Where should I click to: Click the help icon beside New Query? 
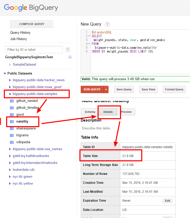(107, 24)
